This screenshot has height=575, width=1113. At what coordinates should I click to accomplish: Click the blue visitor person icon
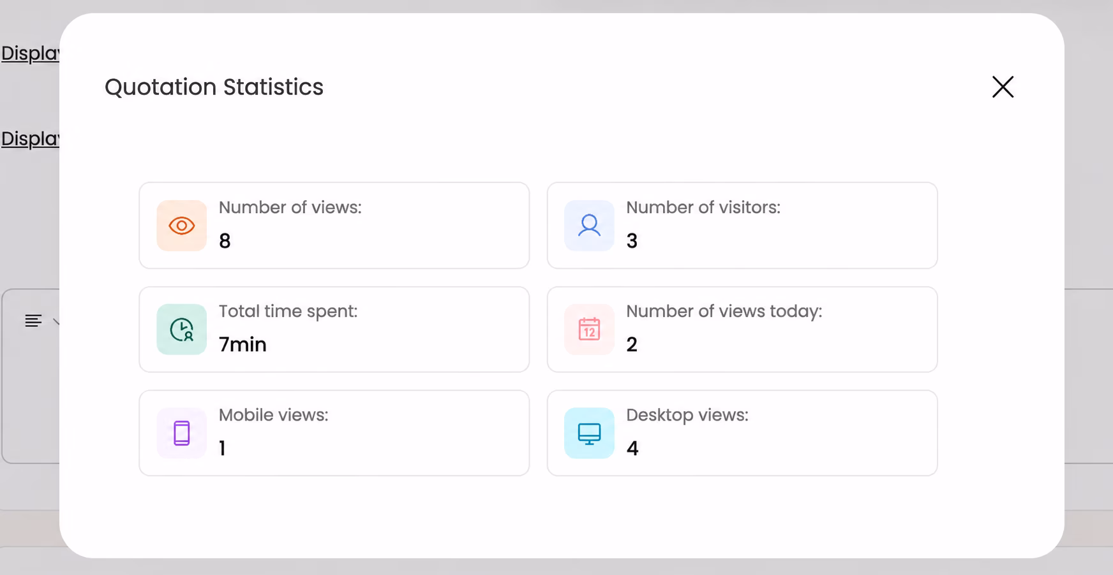pyautogui.click(x=589, y=226)
